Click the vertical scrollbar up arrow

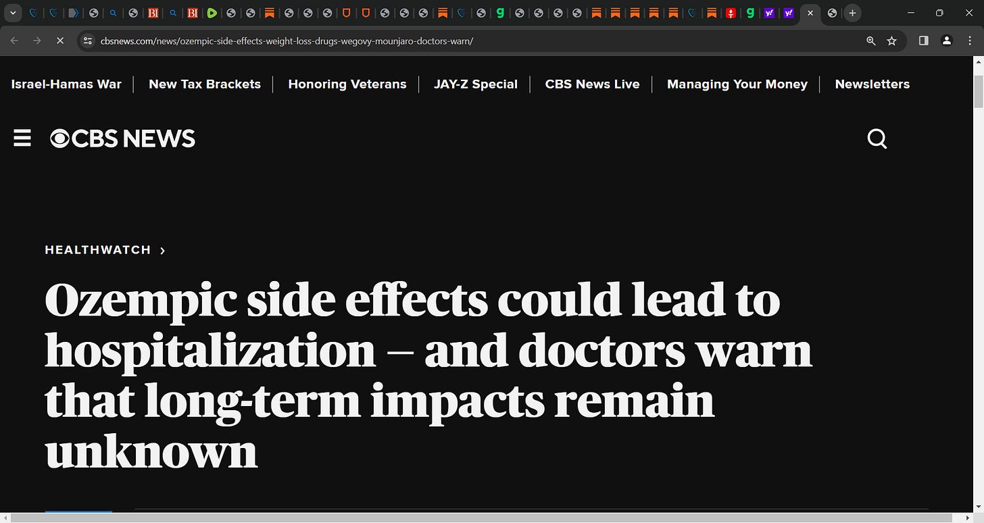pyautogui.click(x=978, y=61)
